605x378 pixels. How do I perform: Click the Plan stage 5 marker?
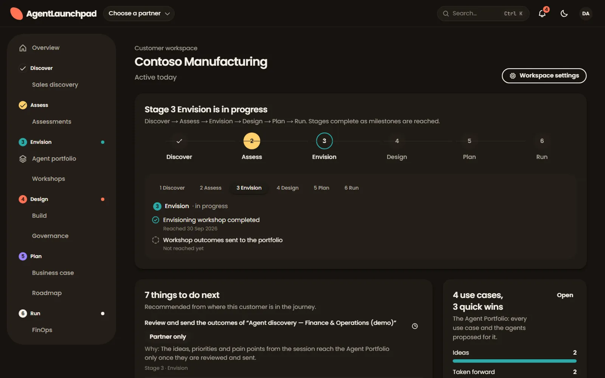click(x=469, y=141)
